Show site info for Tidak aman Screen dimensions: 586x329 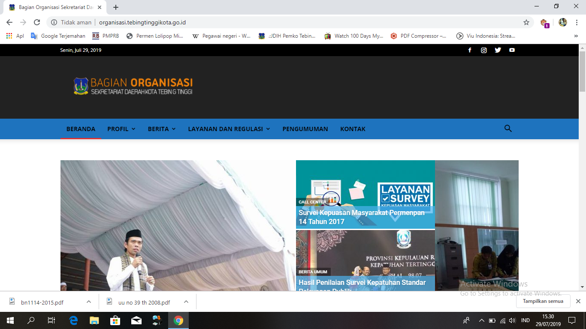point(71,22)
